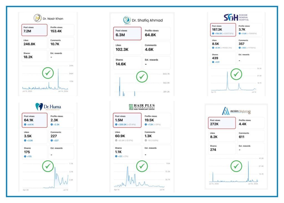The height and width of the screenshot is (203, 284).
Task: Select Dr. Huma's Shares 175 card
Action: click(x=35, y=152)
